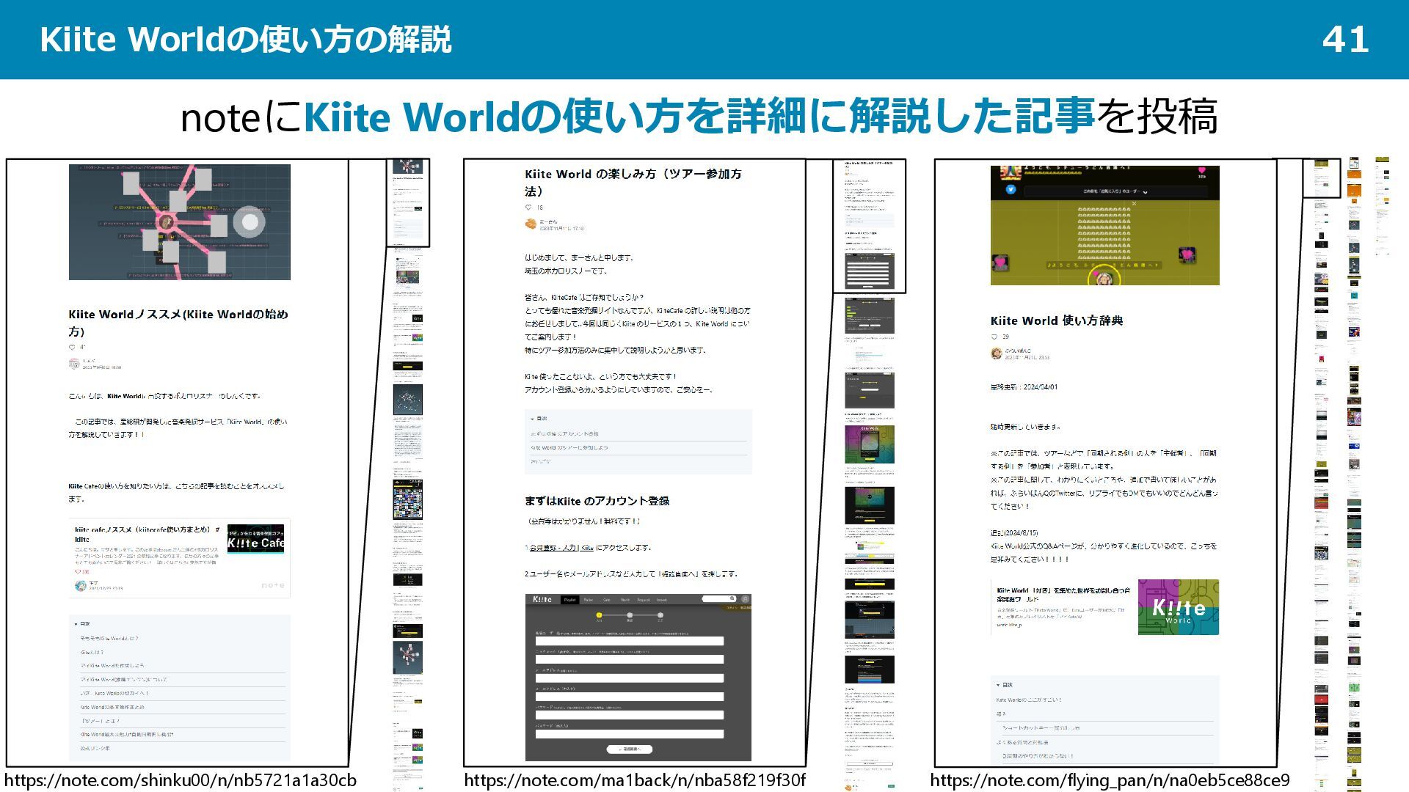Screen dimensions: 1409x792
Task: Select the Playlist tab in the Kiite screenshot
Action: pos(569,600)
